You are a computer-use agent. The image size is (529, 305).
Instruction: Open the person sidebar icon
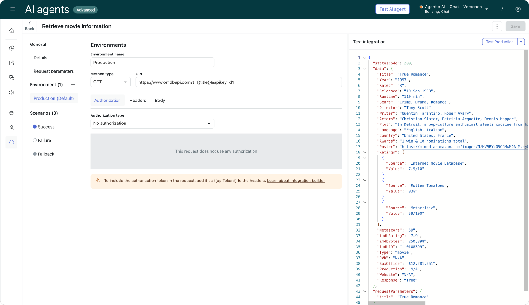click(12, 128)
